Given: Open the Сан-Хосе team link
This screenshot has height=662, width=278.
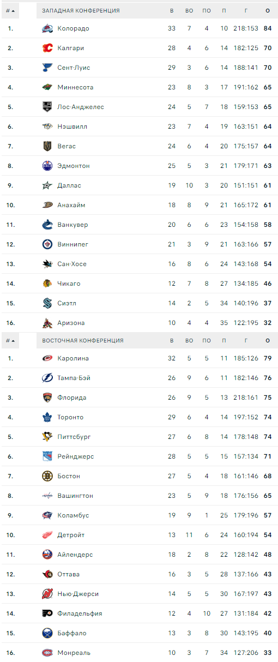Looking at the screenshot, I should coord(72,264).
